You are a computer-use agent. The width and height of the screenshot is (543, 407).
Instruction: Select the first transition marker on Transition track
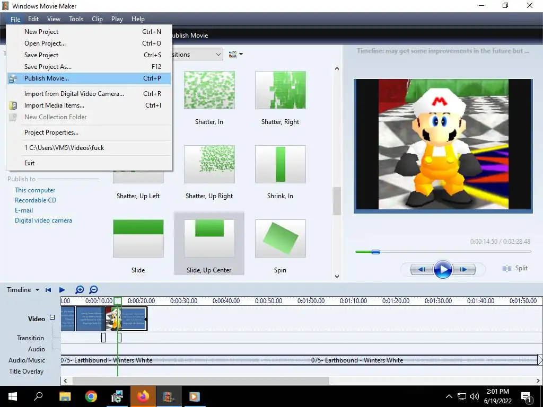(x=103, y=338)
